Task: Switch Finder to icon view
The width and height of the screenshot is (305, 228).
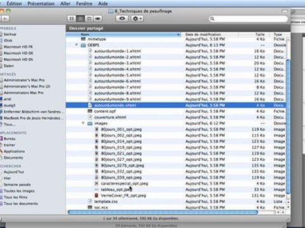Action: tap(72, 18)
